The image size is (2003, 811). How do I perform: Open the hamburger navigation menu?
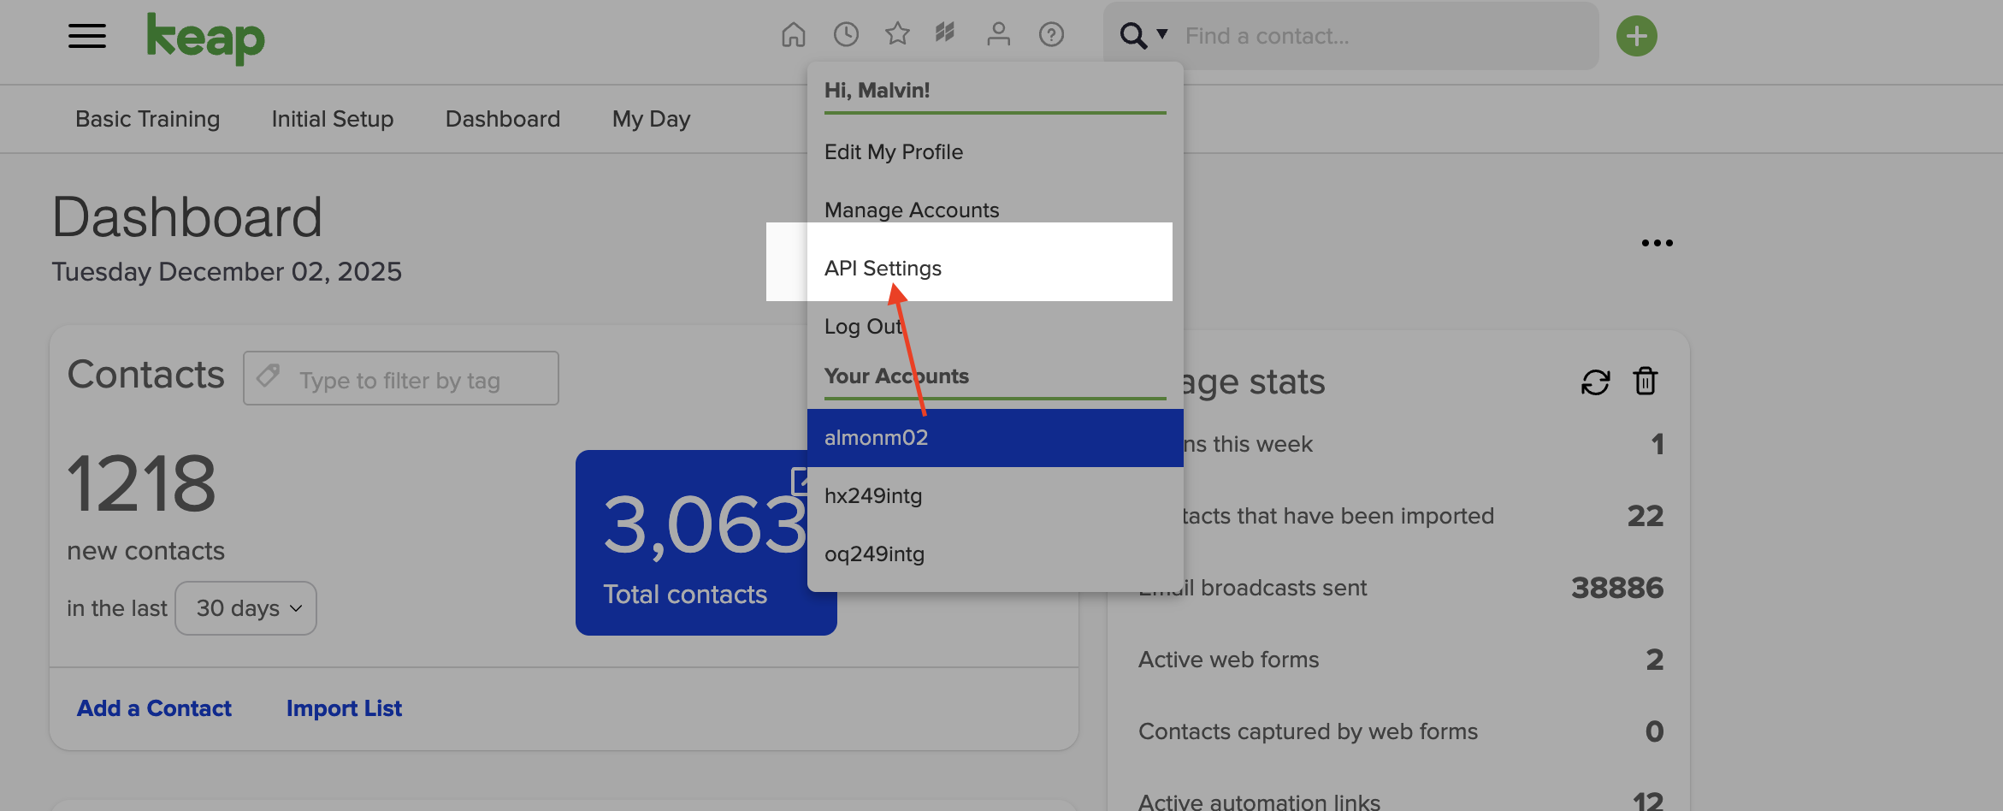click(86, 36)
